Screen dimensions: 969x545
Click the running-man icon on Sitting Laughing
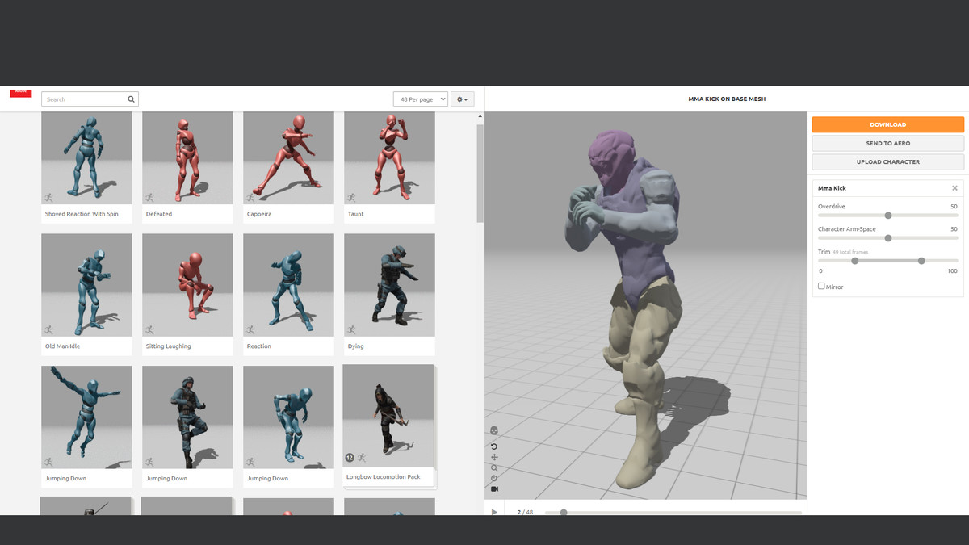tap(149, 329)
